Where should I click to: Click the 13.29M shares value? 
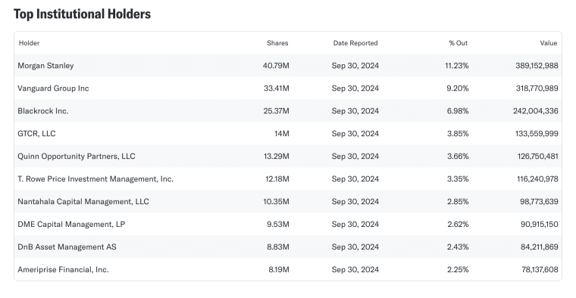(276, 157)
